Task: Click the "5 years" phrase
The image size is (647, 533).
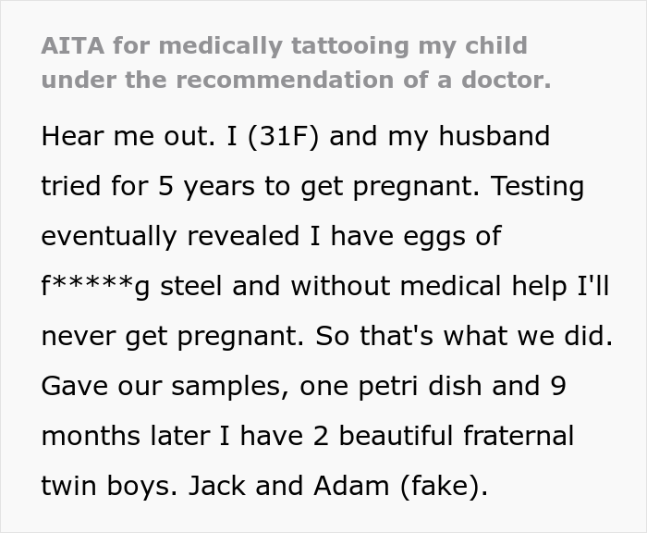Action: (206, 187)
